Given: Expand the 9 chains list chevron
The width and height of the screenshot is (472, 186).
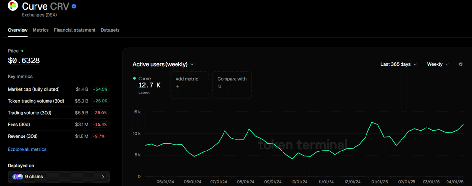Looking at the screenshot, I should 103,177.
